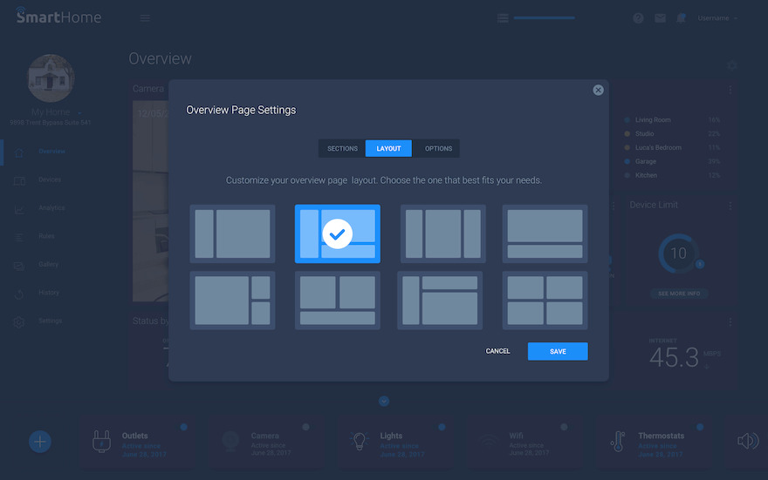
Task: Click the blue add plus button
Action: pyautogui.click(x=39, y=442)
